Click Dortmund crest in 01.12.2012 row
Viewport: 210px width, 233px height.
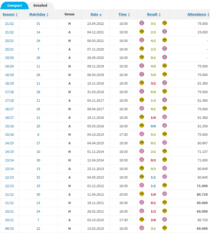click(x=165, y=185)
